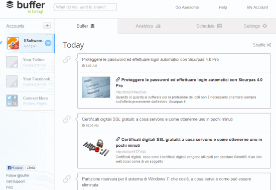276x190 pixels.
Task: Click 'Quando si guarda ai software' description
Action: 186,100
